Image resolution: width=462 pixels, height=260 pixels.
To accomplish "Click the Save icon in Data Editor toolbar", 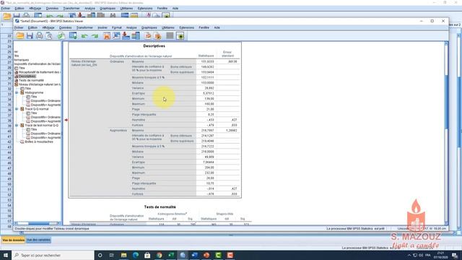I will pos(17,16).
